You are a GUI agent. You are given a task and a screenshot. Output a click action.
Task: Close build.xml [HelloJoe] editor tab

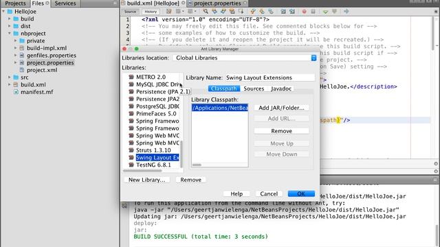[x=184, y=3]
